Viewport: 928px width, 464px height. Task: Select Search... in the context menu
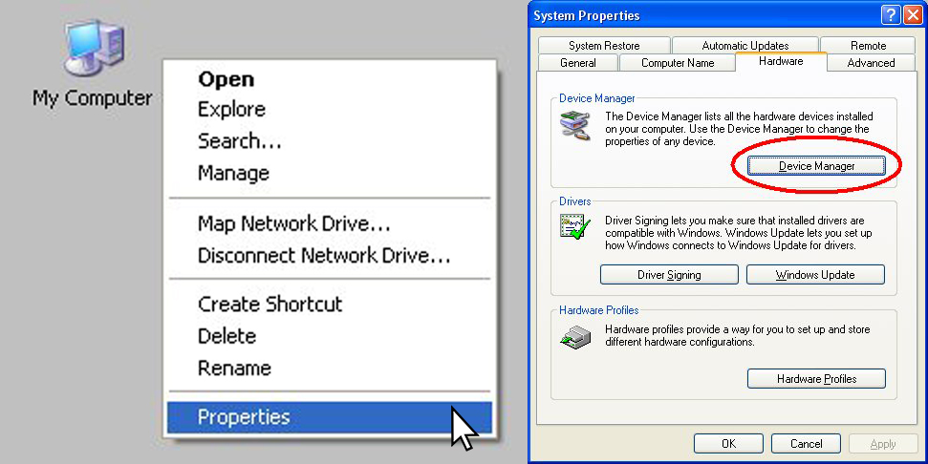click(331, 141)
